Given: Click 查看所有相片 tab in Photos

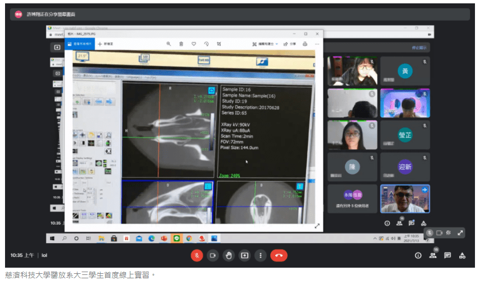Looking at the screenshot, I should [79, 44].
